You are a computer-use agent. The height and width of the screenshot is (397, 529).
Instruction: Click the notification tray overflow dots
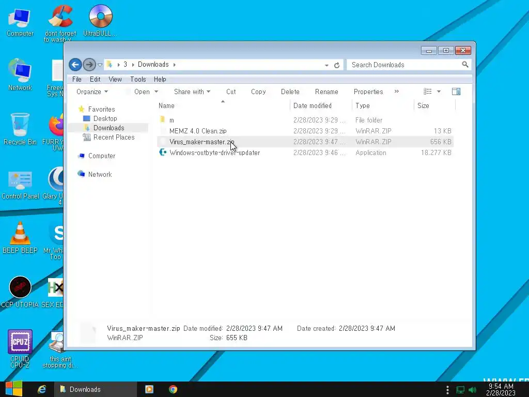(x=447, y=390)
